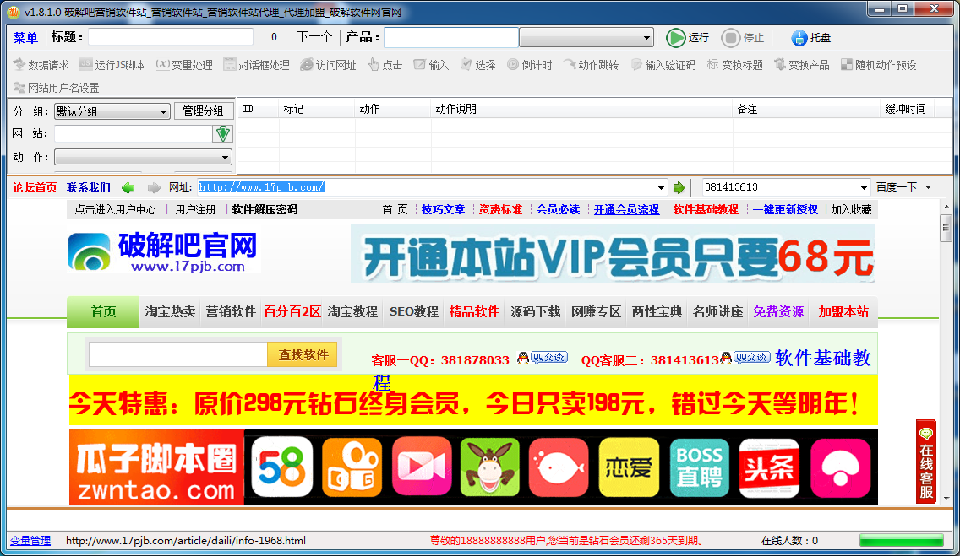Open 数据请求 data request tool

coord(41,65)
